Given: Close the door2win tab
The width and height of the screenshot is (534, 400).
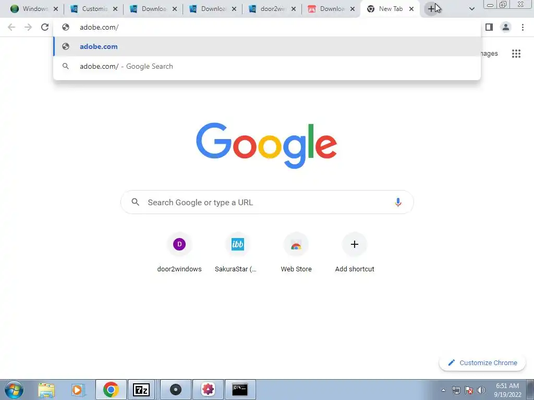Looking at the screenshot, I should (294, 9).
